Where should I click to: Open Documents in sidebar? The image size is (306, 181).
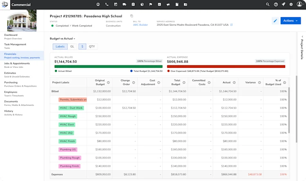tap(22, 103)
